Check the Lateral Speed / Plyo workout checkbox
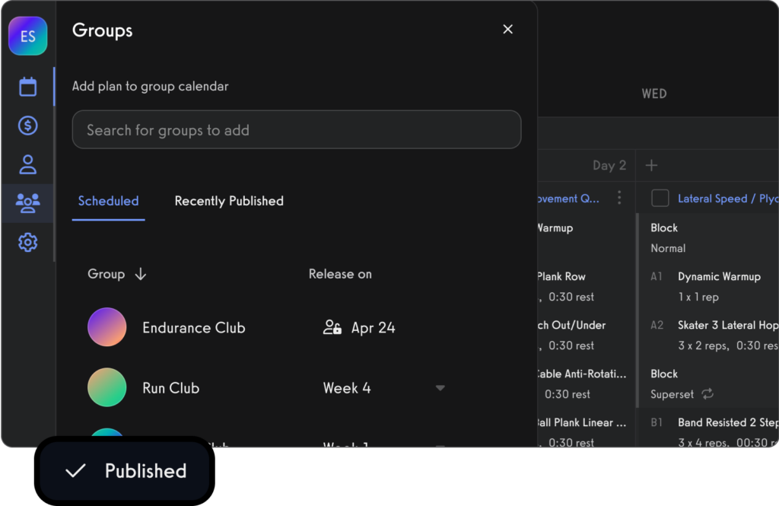 659,198
